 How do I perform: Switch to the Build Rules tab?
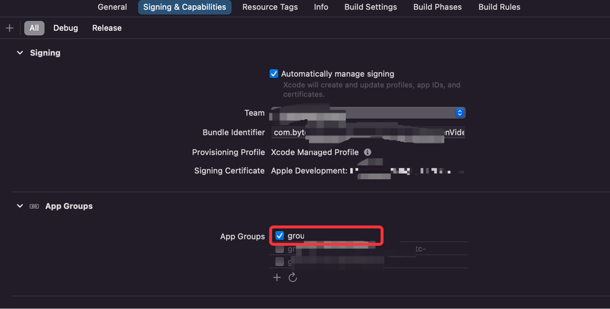tap(499, 7)
